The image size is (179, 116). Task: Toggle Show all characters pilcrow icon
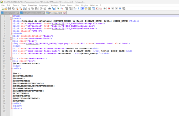(79, 8)
